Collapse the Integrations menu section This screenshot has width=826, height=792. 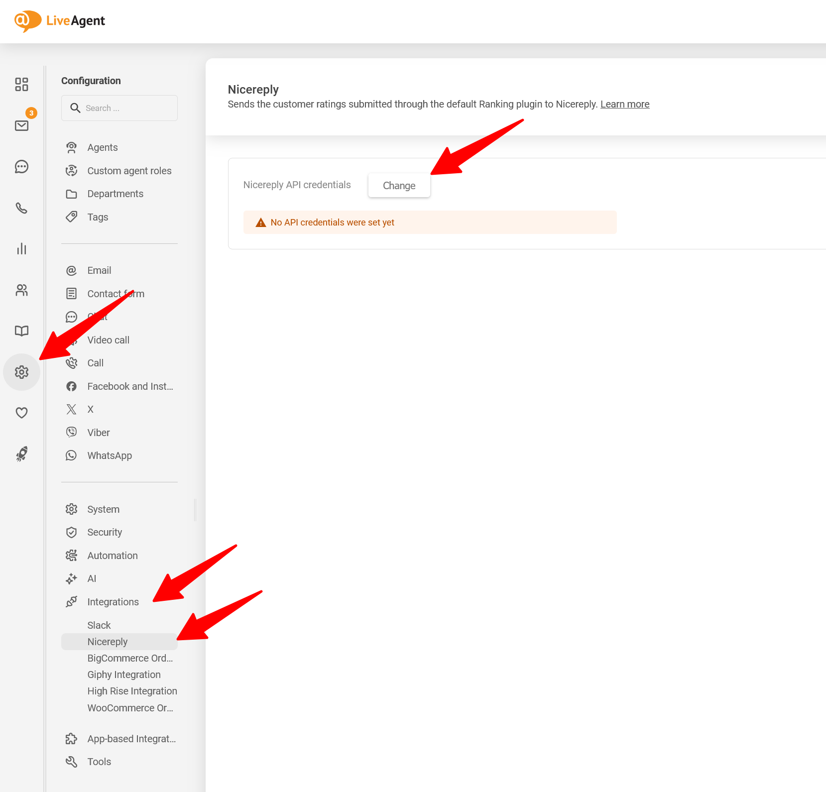(x=113, y=602)
